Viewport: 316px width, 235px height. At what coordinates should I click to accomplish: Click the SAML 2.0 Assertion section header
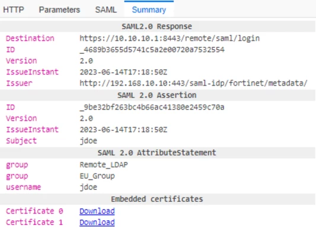[157, 95]
